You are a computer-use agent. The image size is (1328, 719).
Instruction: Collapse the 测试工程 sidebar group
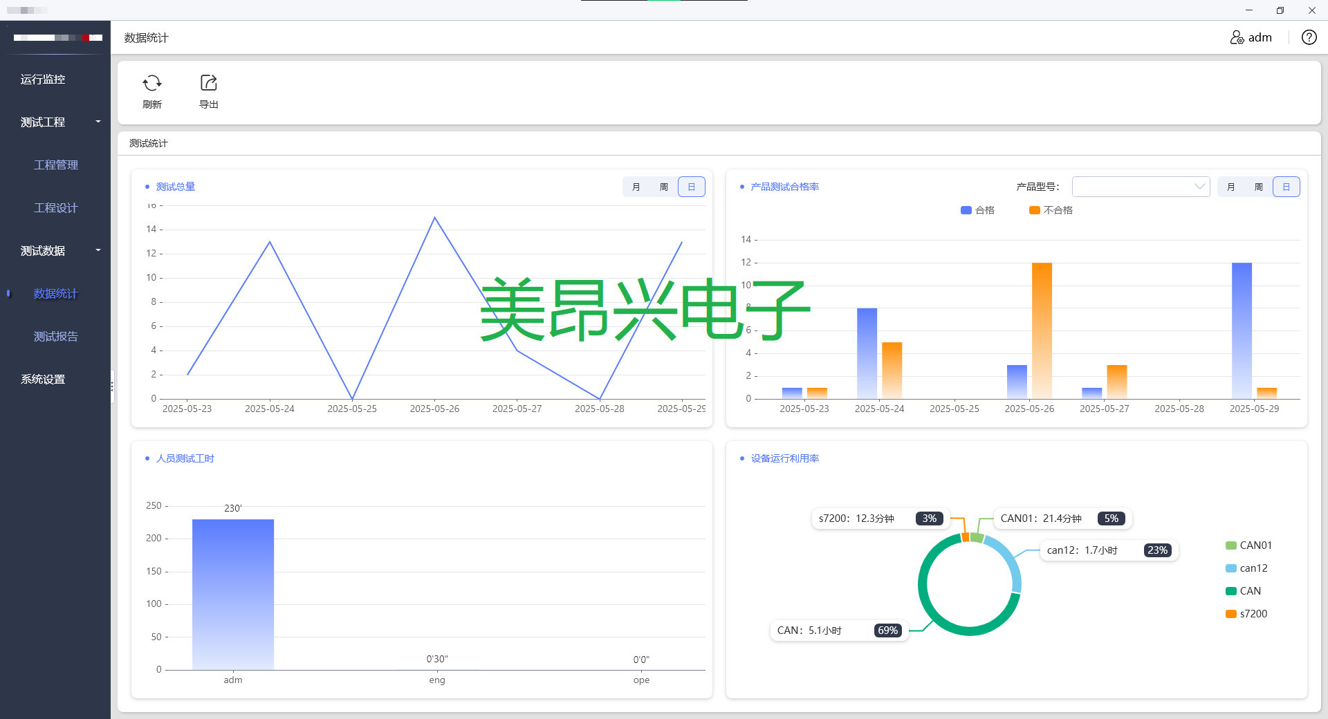pos(43,122)
